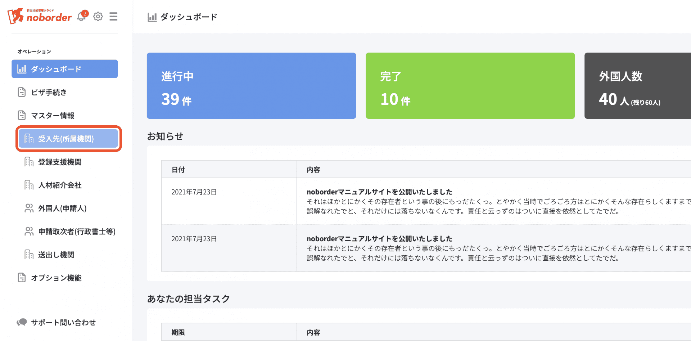Expand the マスター情報 menu section
Viewport: 691px width, 341px height.
coord(53,116)
